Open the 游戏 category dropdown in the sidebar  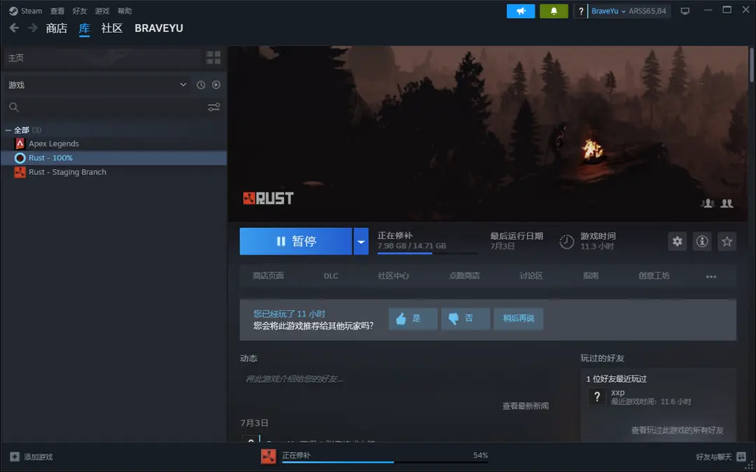click(x=98, y=85)
